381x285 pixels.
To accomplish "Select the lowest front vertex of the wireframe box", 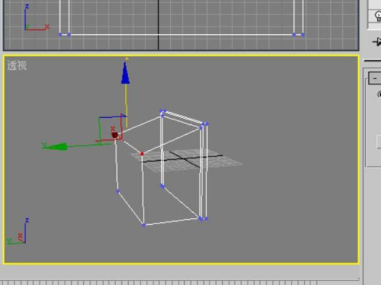I will 144,225.
